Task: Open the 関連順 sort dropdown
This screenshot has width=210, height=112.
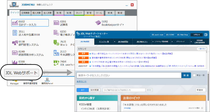Action: coord(201,90)
